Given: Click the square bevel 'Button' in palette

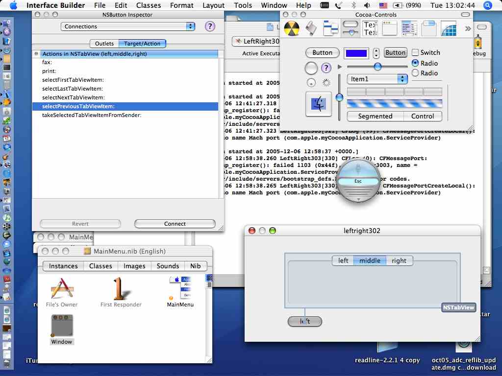Looking at the screenshot, I should (x=396, y=53).
